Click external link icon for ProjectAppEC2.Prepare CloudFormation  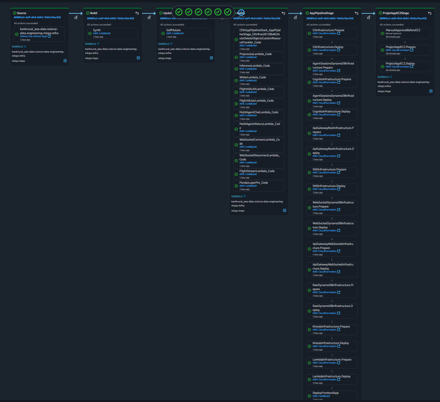(x=412, y=50)
